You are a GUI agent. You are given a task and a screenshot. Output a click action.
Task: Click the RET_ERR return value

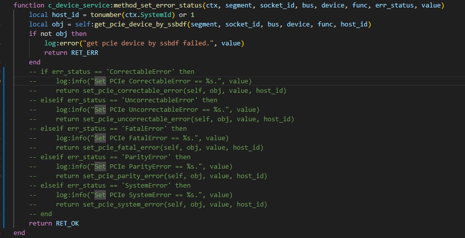click(x=84, y=52)
